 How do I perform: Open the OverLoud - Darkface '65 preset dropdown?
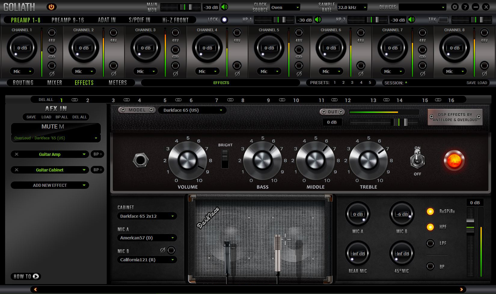[56, 138]
